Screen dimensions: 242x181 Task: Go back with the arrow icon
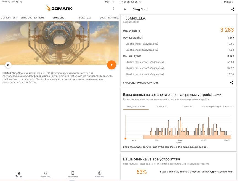click(x=125, y=9)
